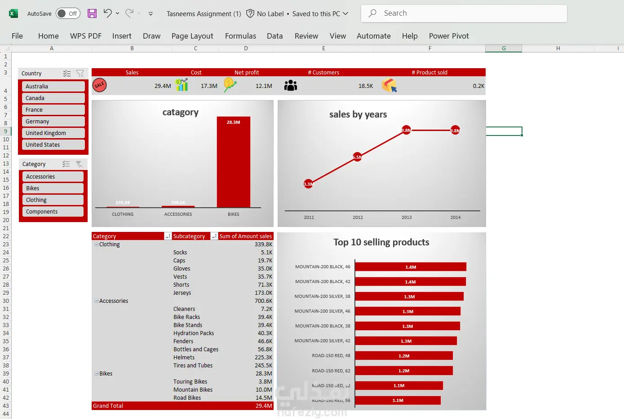The width and height of the screenshot is (624, 419).
Task: Switch to the Home tab
Action: (x=49, y=36)
